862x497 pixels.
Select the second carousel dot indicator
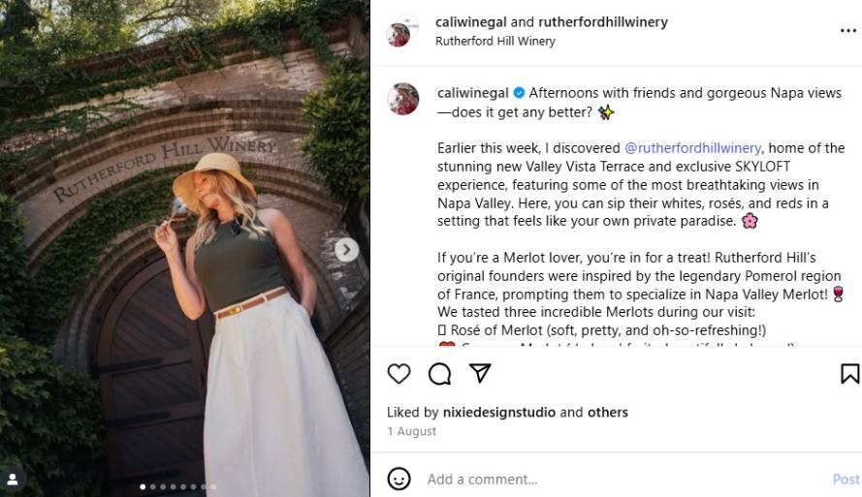point(153,486)
